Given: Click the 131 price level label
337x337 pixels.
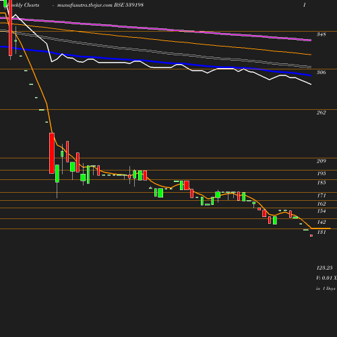Looking at the screenshot, I should [321, 232].
